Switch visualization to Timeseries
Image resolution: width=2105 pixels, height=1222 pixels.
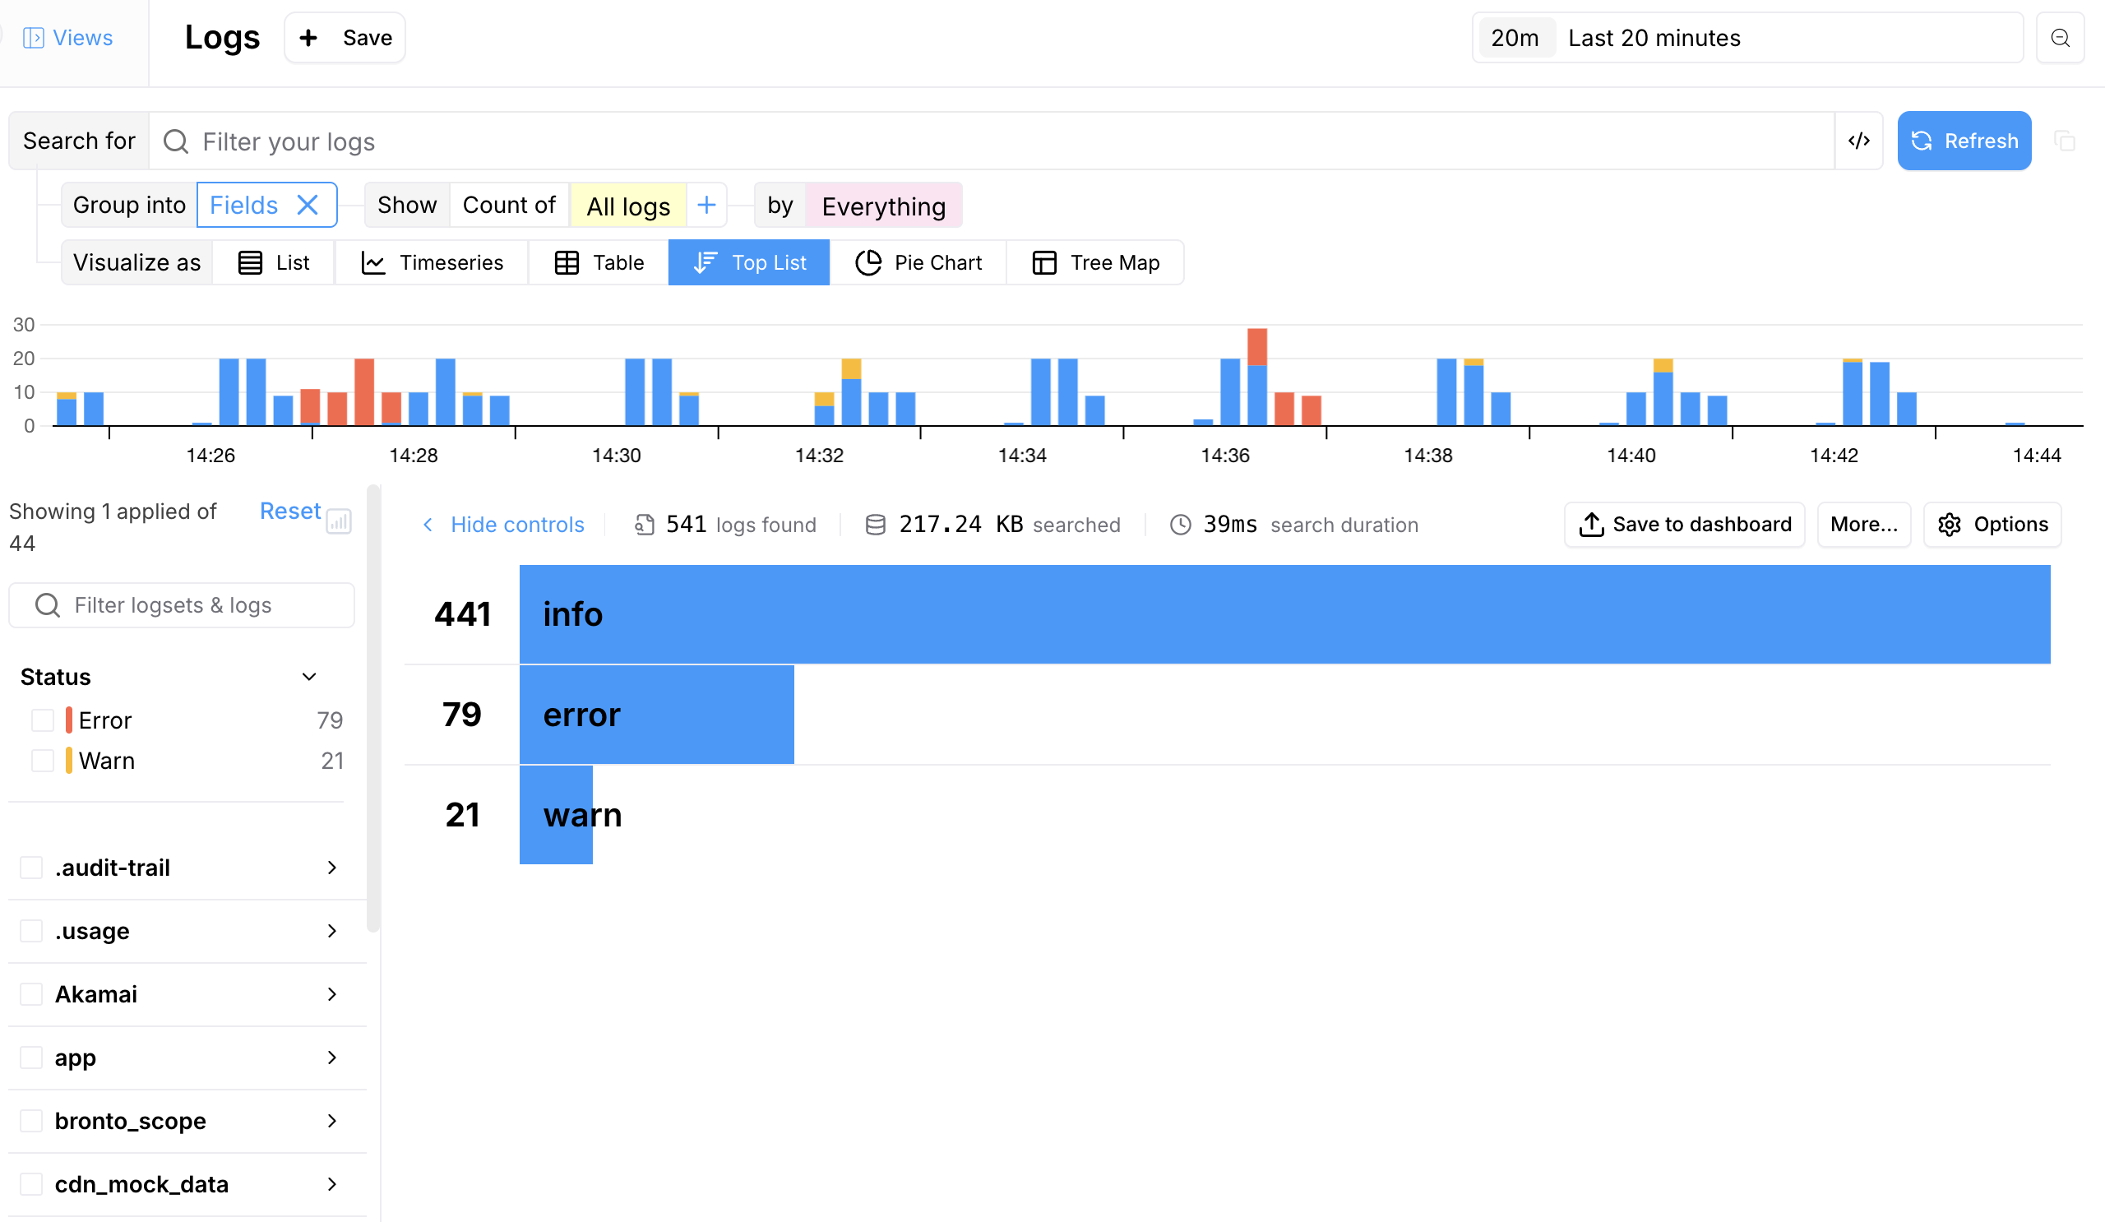click(x=432, y=263)
